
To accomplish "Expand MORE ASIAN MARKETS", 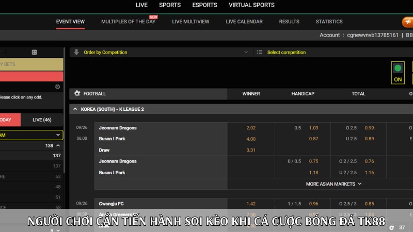I will point(333,184).
